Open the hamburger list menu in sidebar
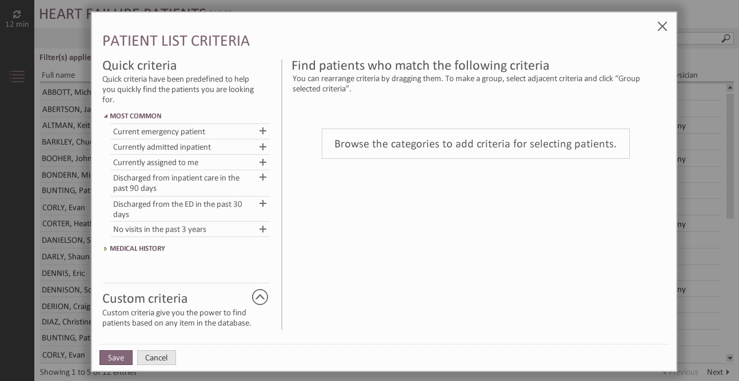The height and width of the screenshot is (381, 739). click(17, 76)
